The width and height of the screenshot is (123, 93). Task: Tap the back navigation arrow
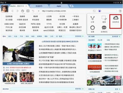click(12, 11)
